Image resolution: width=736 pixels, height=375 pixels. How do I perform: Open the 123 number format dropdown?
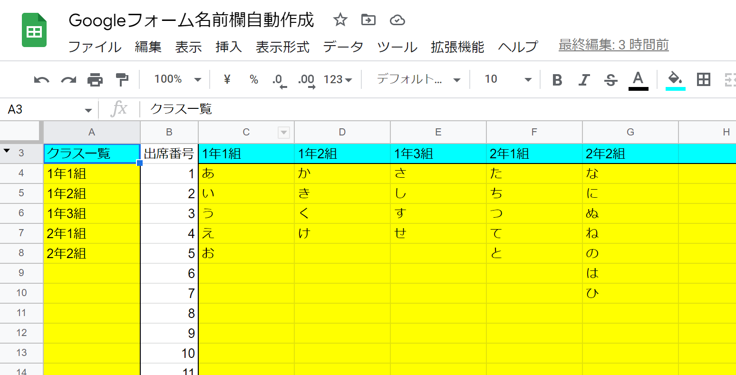click(338, 79)
